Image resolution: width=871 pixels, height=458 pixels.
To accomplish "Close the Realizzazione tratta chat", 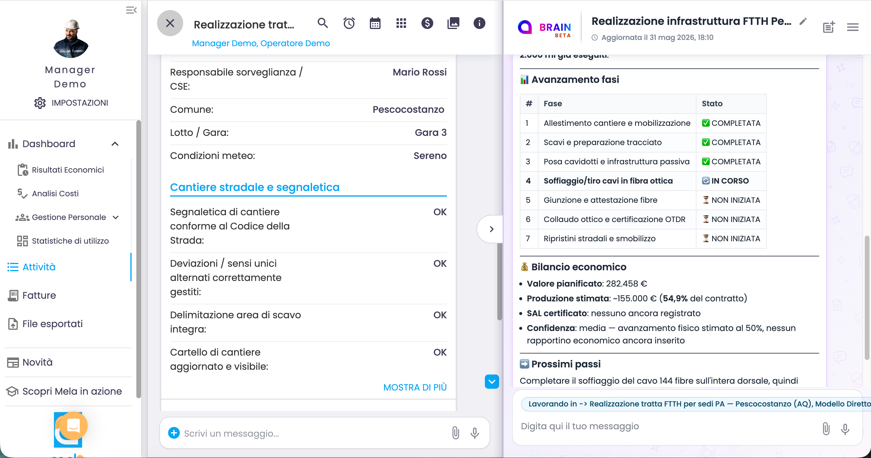I will pyautogui.click(x=170, y=23).
